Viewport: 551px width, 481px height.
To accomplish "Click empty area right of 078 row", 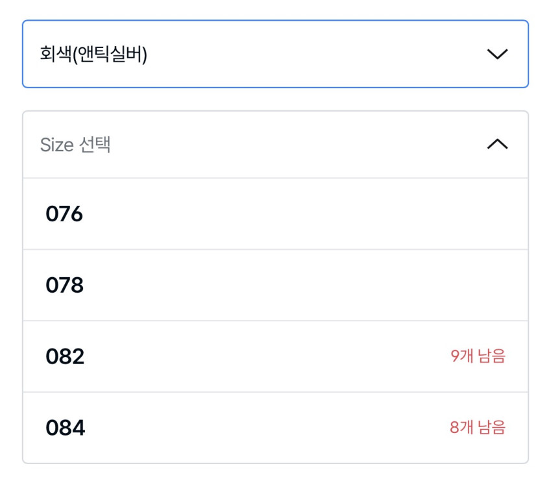I will pyautogui.click(x=389, y=286).
